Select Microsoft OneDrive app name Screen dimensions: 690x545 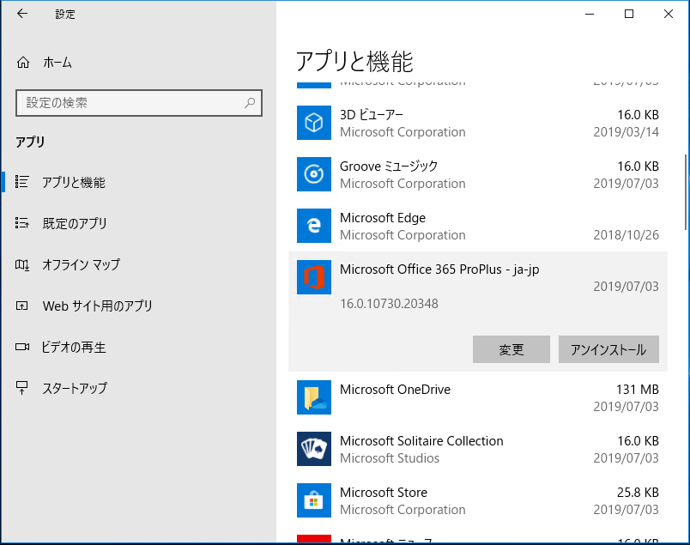(x=395, y=390)
